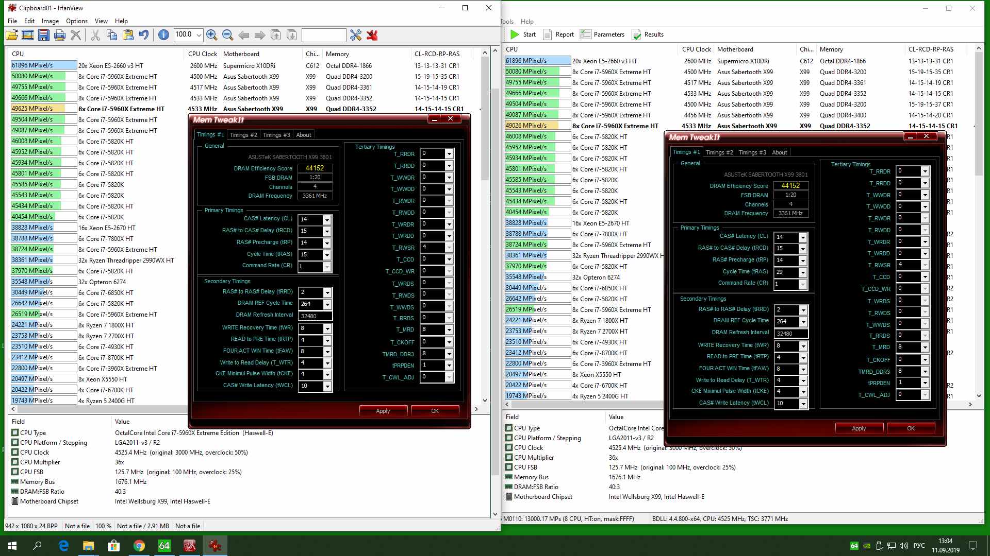This screenshot has width=990, height=556.
Task: Toggle the CPU Multiplier checkbox on the left
Action: [x=15, y=462]
